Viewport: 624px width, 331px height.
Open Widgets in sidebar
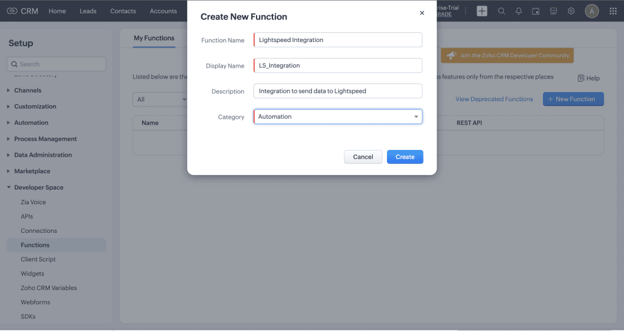(32, 274)
